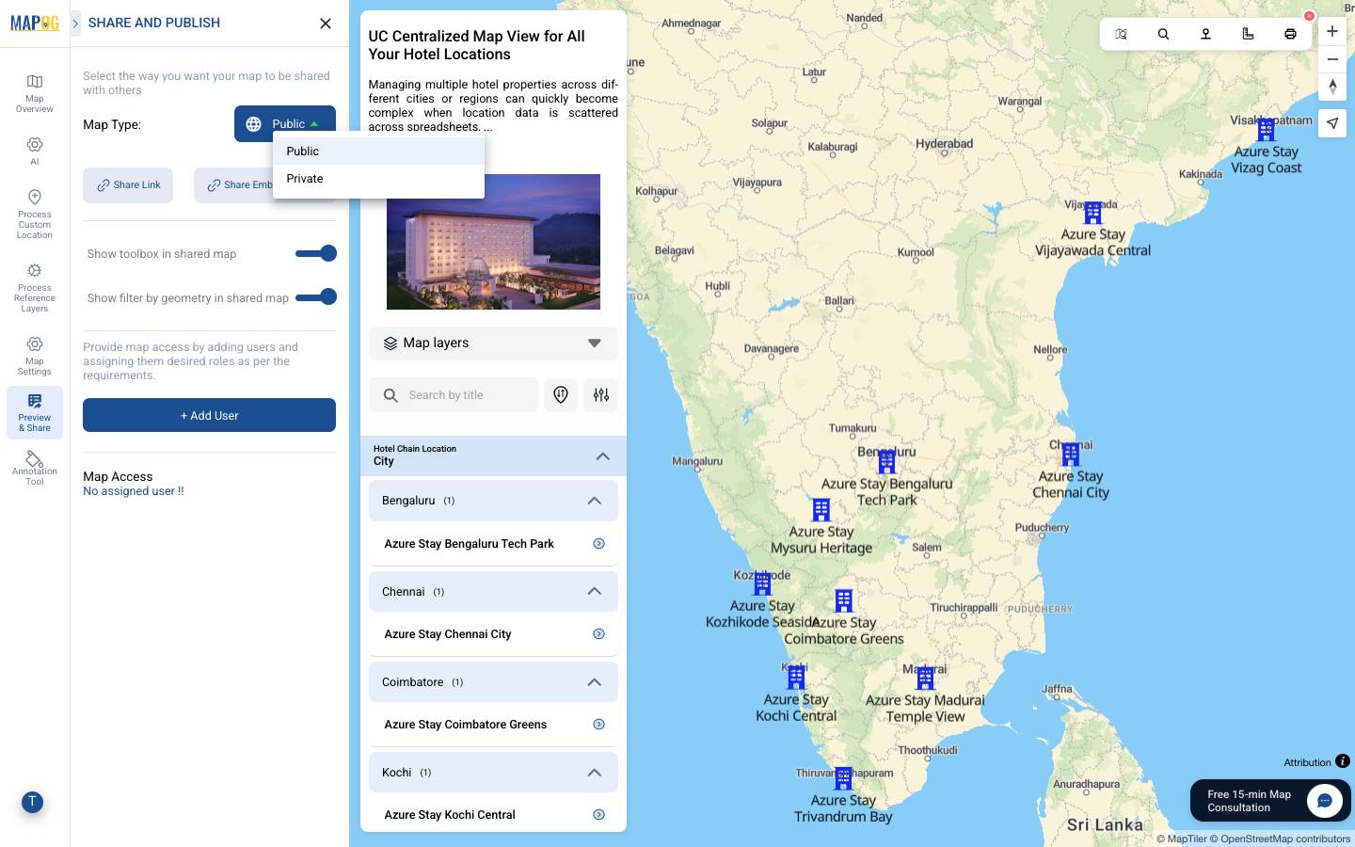This screenshot has height=847, width=1355.
Task: Open the Annotation Tool
Action: (x=35, y=466)
